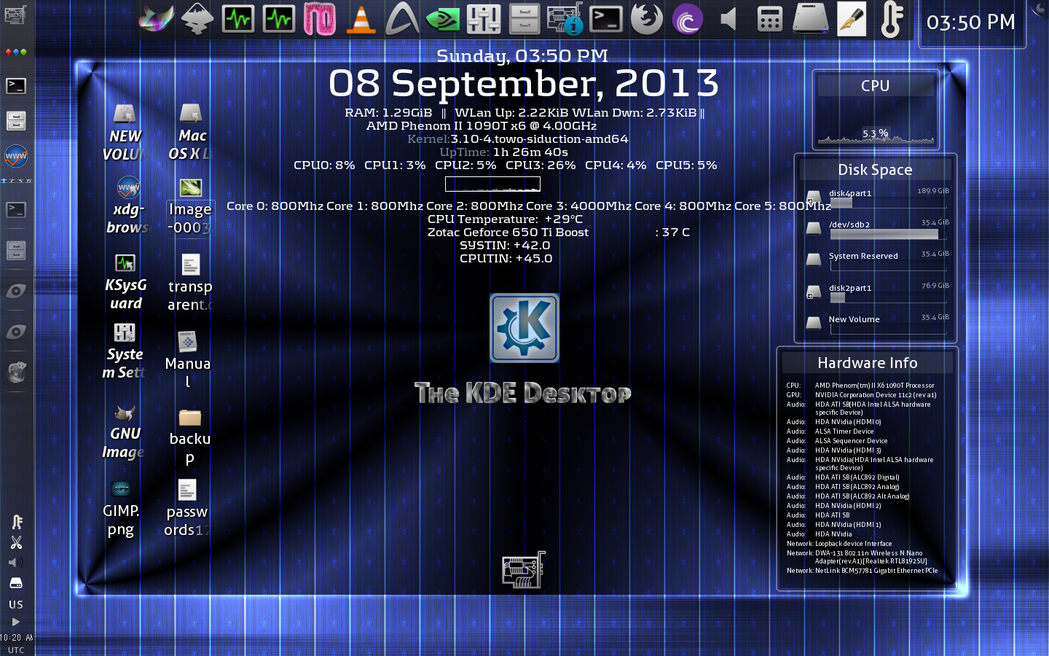
Task: Click the three colored dots activities icon
Action: point(16,52)
